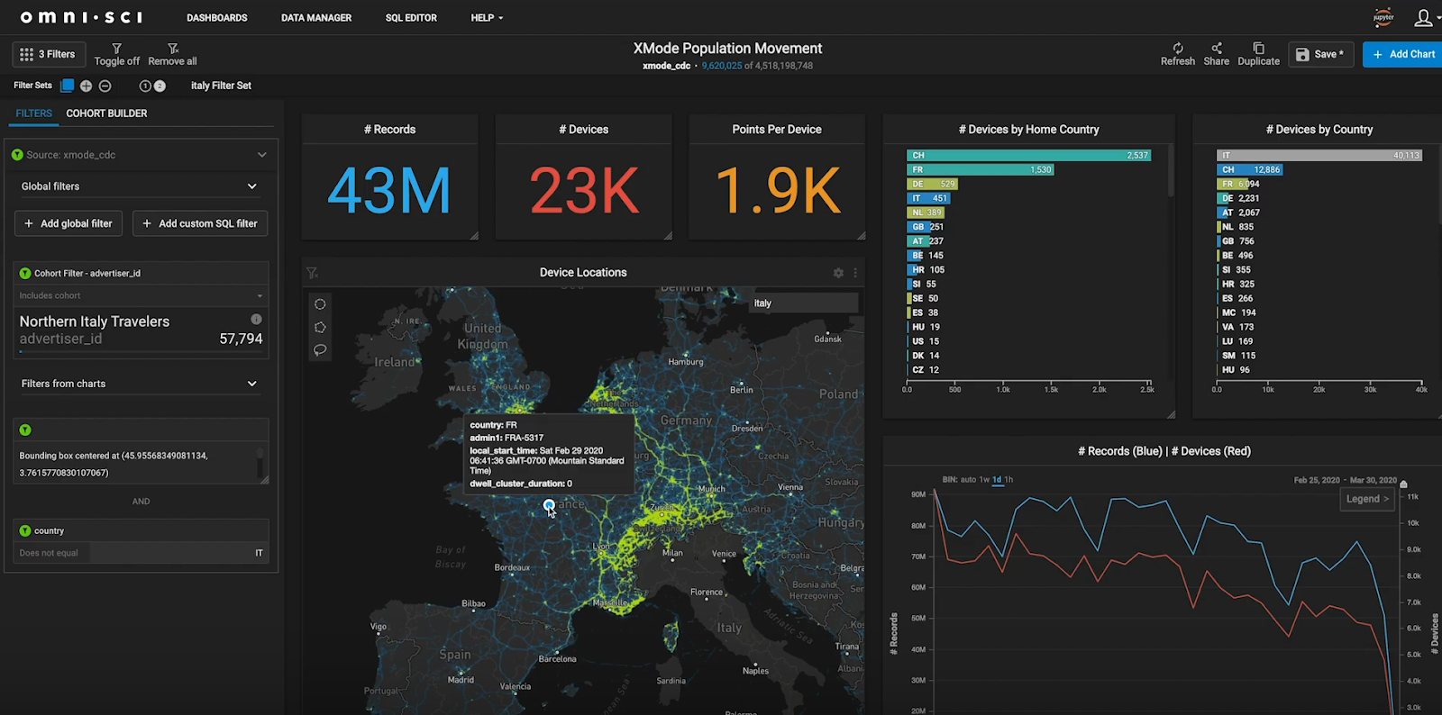Save the dashboard

click(1320, 54)
